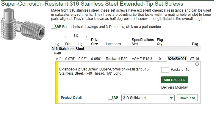This screenshot has height=113, width=216.
Task: Click the Tip Dia. column header
Action: (x=68, y=44)
